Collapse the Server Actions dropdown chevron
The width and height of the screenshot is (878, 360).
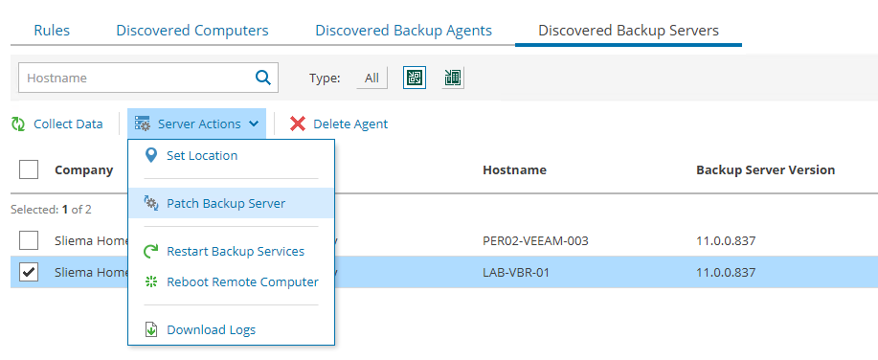pyautogui.click(x=254, y=124)
